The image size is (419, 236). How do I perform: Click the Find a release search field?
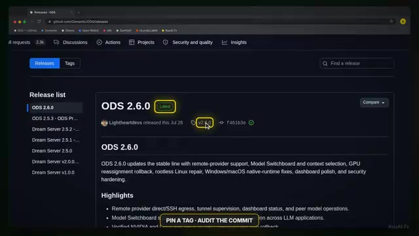357,64
